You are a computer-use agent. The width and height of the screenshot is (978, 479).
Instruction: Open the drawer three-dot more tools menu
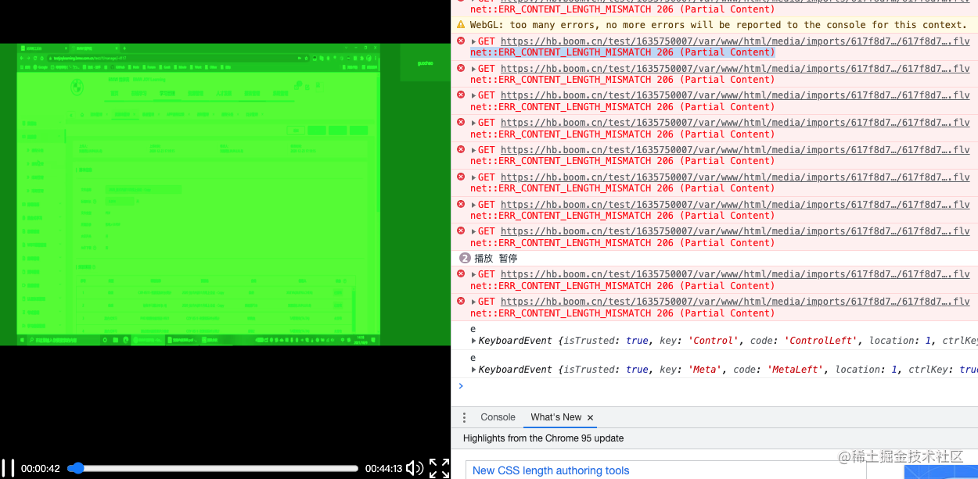click(464, 417)
